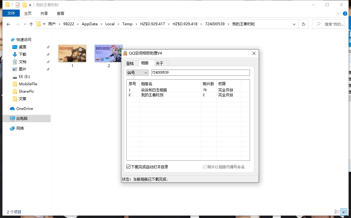The image size is (351, 218).
Task: Select 我的王者时刻 album row
Action: 188,95
